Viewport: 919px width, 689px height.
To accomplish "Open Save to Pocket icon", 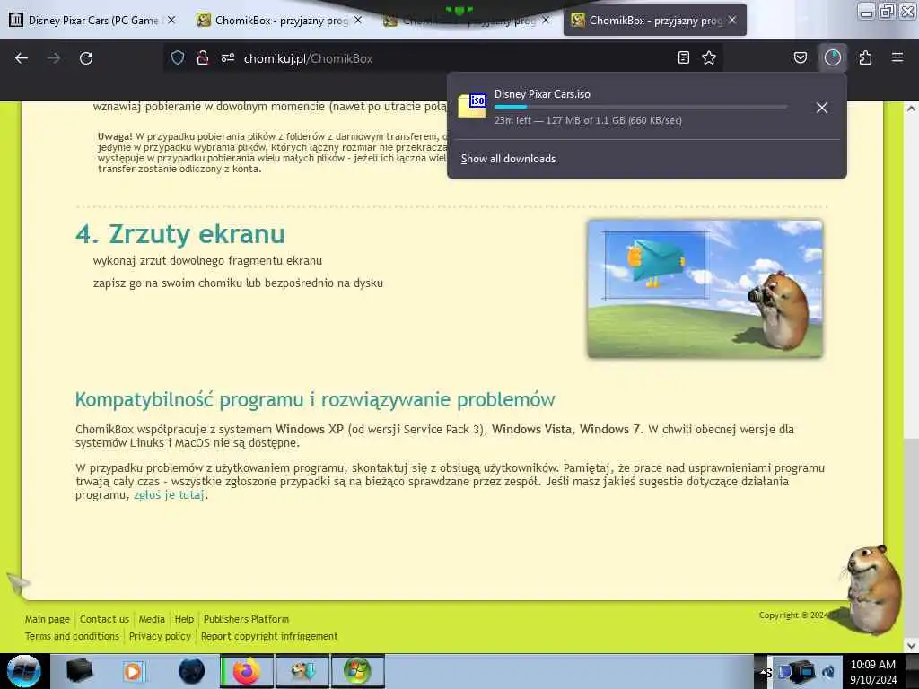I will tap(801, 57).
